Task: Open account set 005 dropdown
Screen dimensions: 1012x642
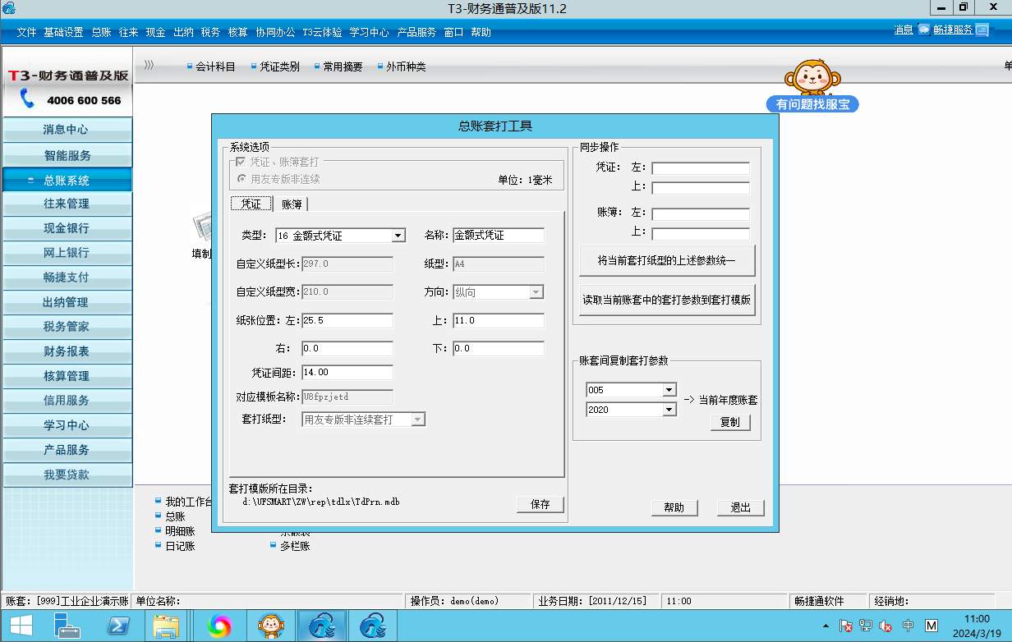Action: (669, 390)
